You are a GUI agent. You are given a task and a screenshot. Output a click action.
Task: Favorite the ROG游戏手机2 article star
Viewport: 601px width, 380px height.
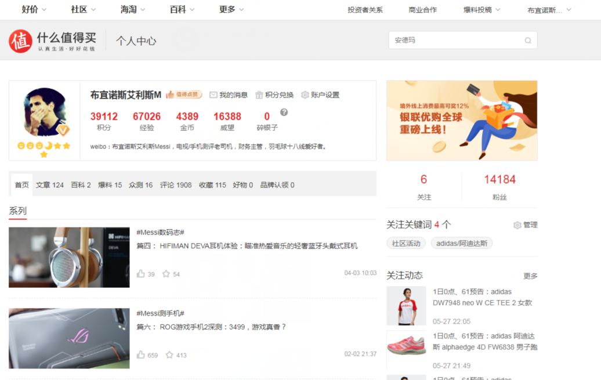169,354
